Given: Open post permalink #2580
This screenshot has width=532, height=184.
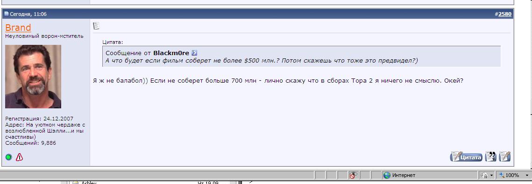Looking at the screenshot, I should click(x=505, y=14).
